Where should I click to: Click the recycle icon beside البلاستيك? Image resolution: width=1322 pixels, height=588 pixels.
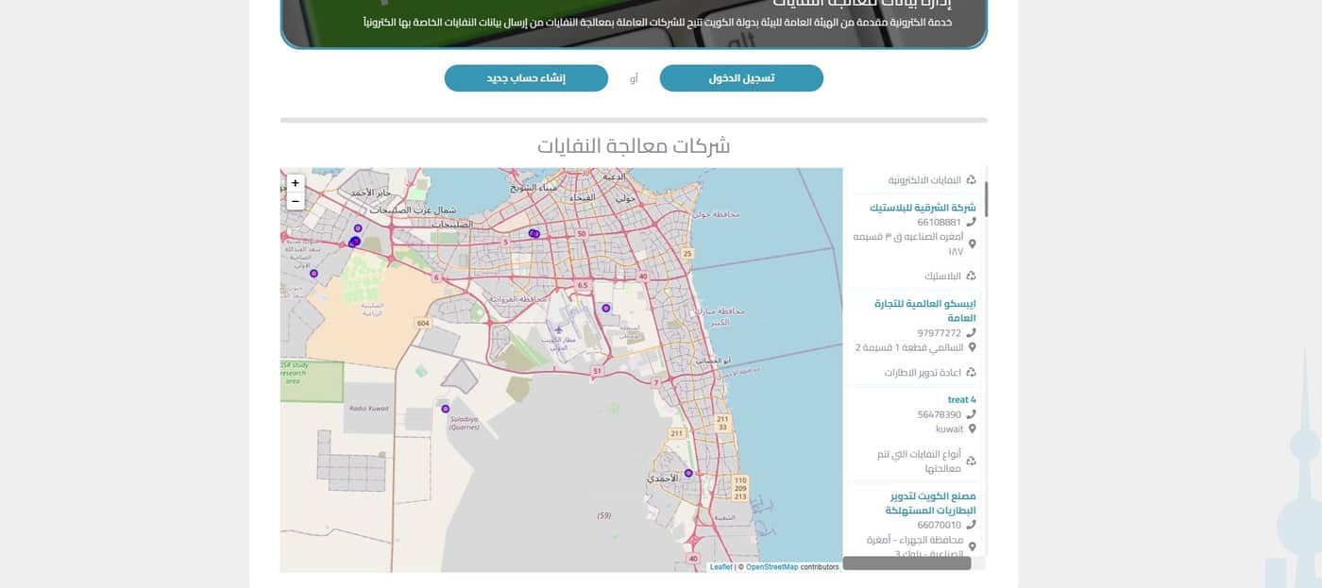click(x=971, y=276)
